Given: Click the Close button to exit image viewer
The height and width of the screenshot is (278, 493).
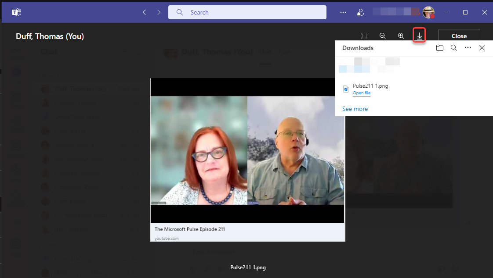Looking at the screenshot, I should (459, 36).
